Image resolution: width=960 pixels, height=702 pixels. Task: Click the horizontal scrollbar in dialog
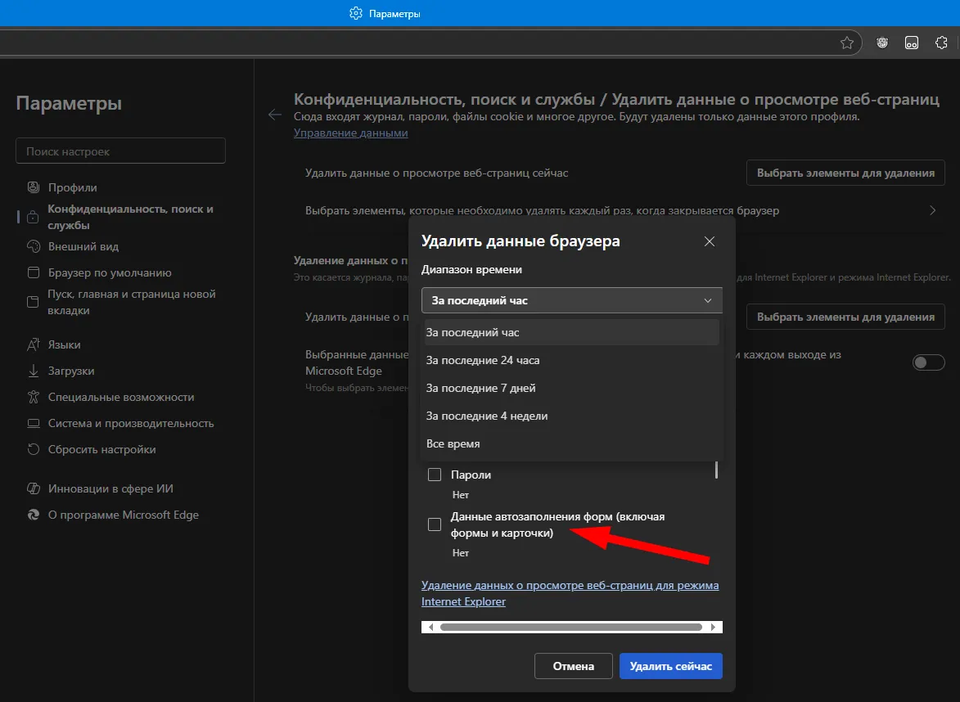[570, 628]
